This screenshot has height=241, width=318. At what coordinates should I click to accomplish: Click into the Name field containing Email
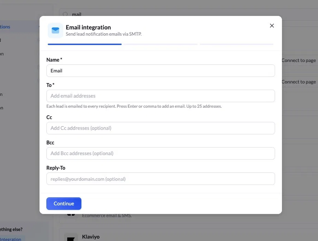[161, 71]
